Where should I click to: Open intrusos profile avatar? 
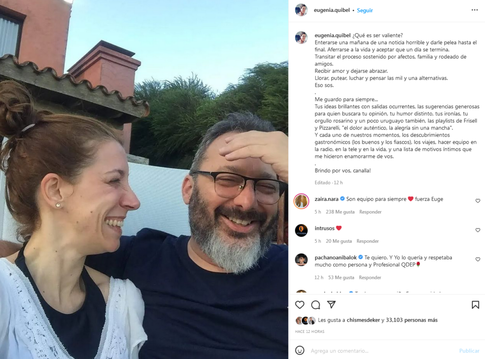coord(301,230)
